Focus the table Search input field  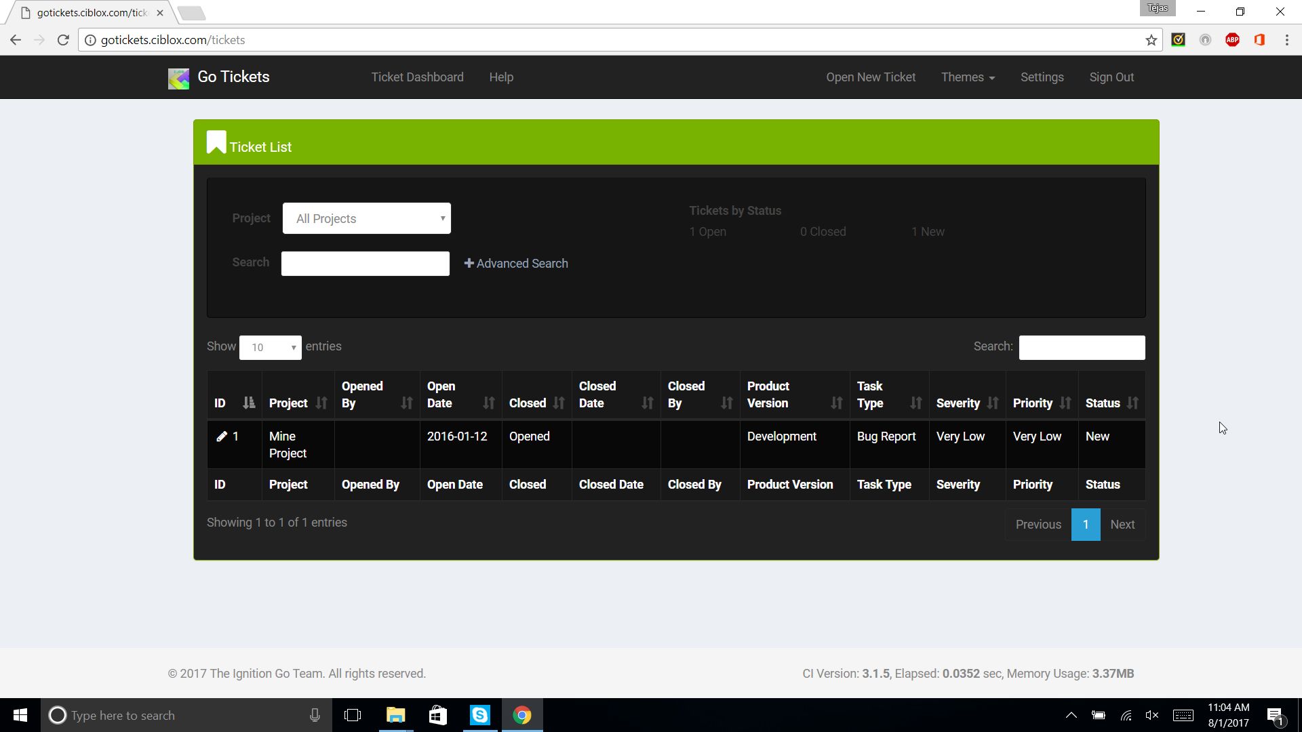(x=1082, y=348)
